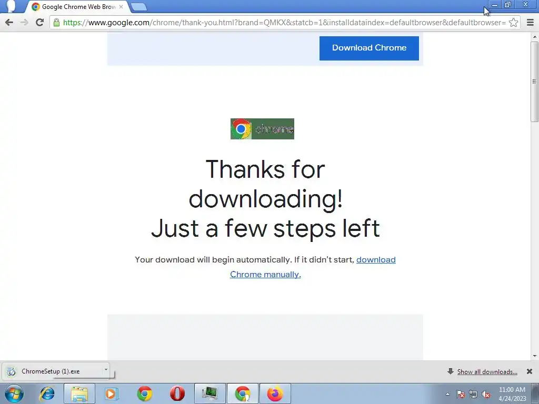Viewport: 539px width, 404px height.
Task: Open a new tab
Action: click(x=139, y=7)
